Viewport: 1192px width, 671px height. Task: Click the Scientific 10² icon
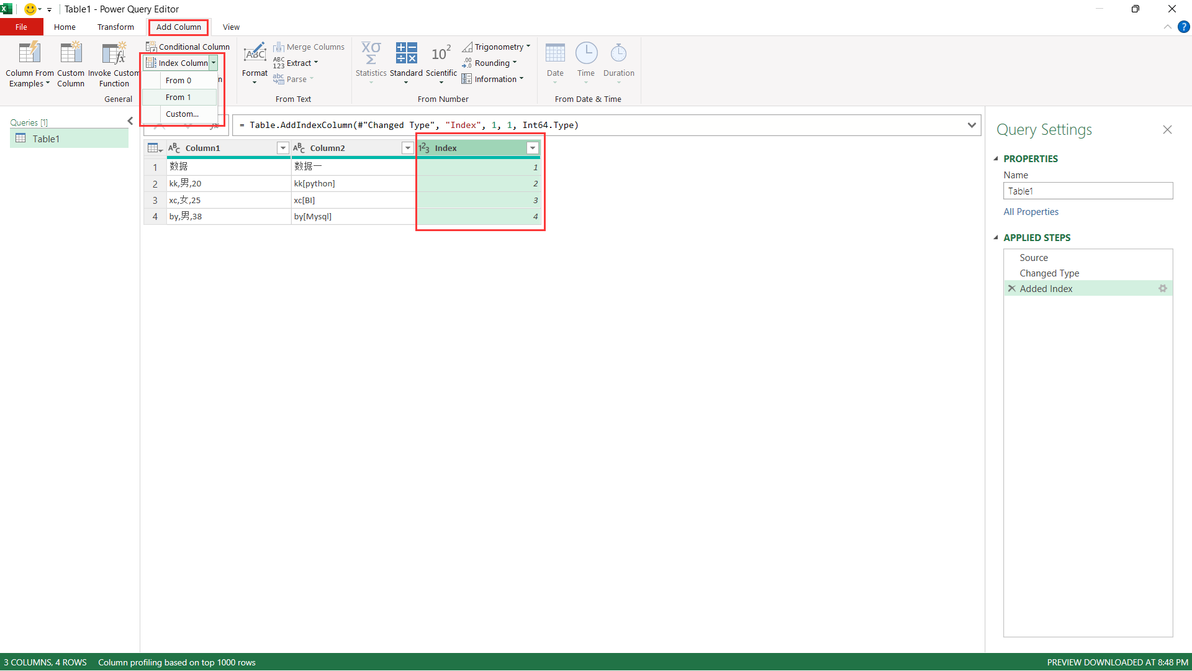(441, 53)
